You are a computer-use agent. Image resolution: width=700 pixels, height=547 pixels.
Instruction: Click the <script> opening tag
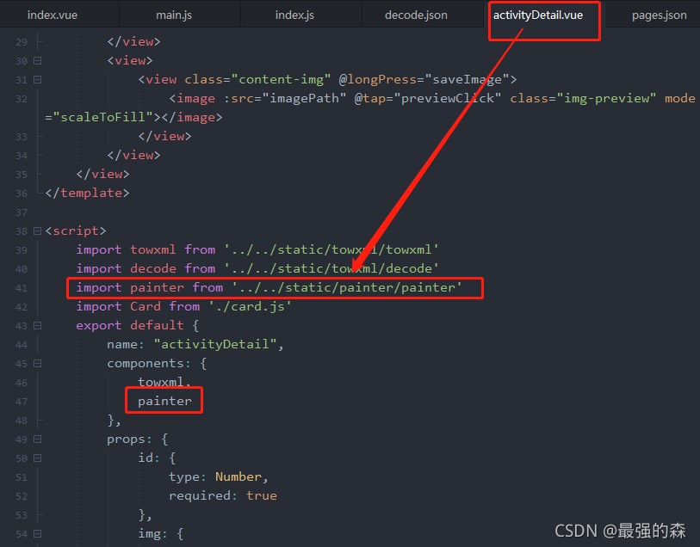point(76,230)
